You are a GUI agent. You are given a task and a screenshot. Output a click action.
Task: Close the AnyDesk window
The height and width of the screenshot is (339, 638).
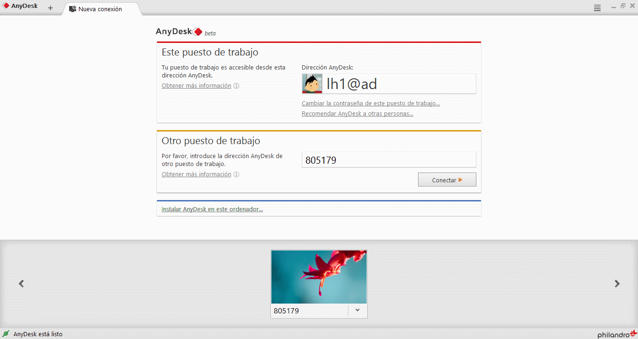click(x=631, y=6)
